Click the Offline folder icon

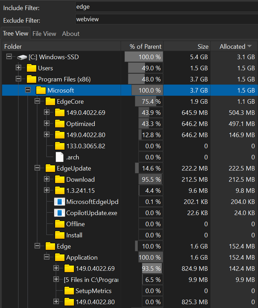pos(60,224)
